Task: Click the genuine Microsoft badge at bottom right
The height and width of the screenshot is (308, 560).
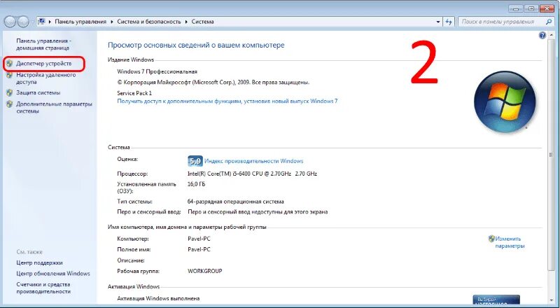Action: click(496, 300)
